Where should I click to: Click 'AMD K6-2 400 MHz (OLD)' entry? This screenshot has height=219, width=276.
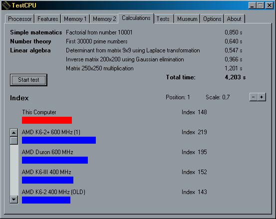click(x=53, y=192)
